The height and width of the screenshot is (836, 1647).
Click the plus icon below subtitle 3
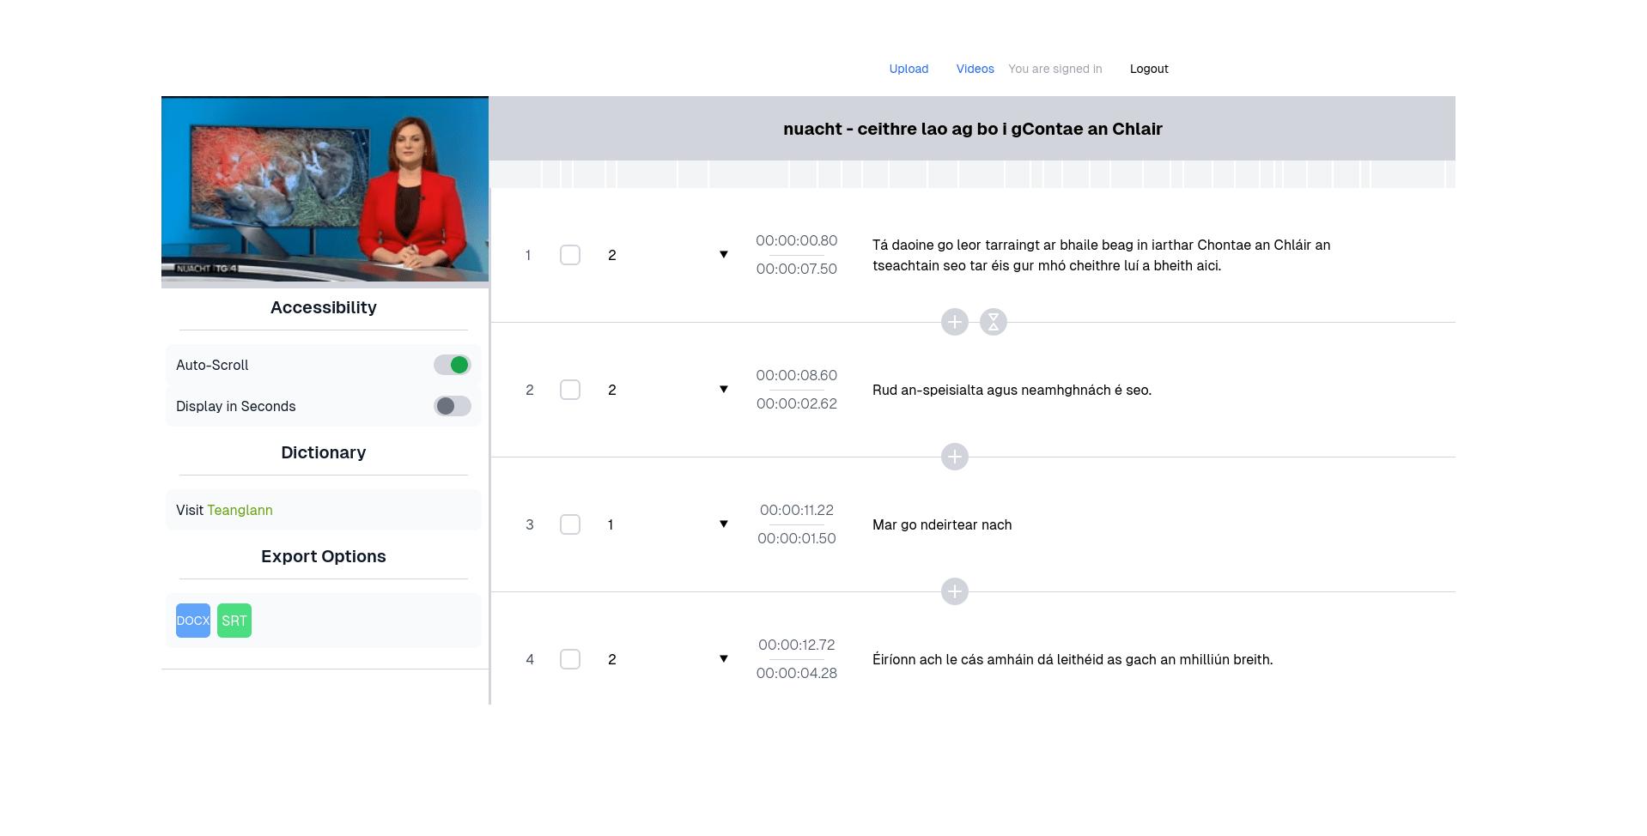click(x=954, y=591)
